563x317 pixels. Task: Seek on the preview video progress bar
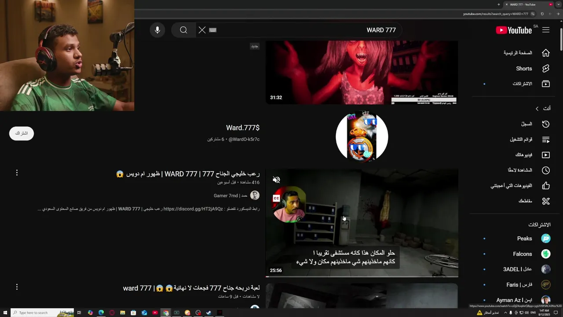[362, 276]
